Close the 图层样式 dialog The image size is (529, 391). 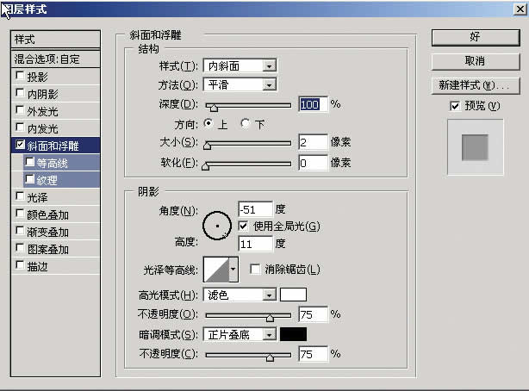click(x=520, y=9)
